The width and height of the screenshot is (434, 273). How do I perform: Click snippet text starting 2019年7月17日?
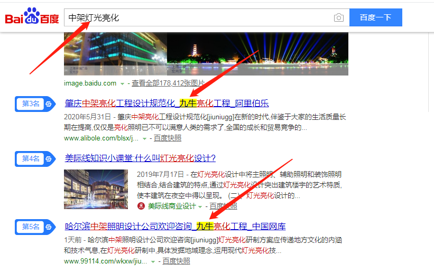click(239, 185)
